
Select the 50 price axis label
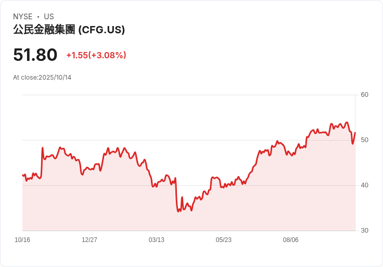tap(364, 140)
